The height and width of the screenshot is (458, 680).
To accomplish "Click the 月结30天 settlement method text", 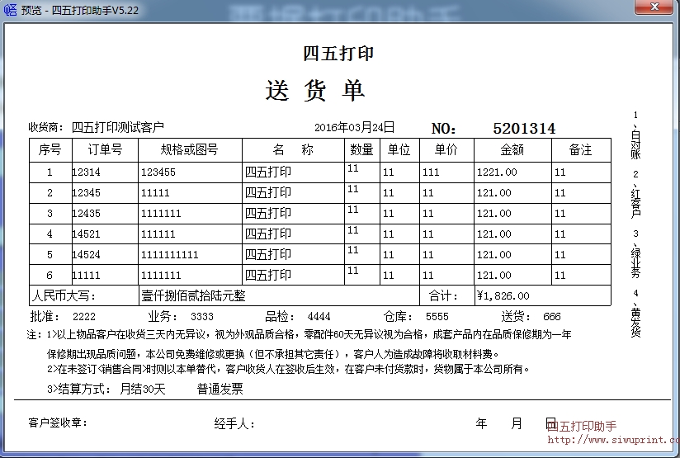I will (x=143, y=389).
